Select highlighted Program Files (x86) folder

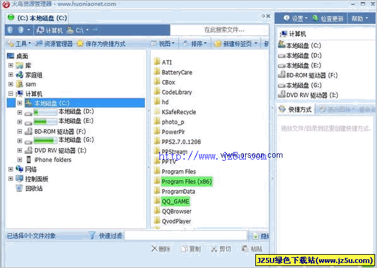click(187, 182)
